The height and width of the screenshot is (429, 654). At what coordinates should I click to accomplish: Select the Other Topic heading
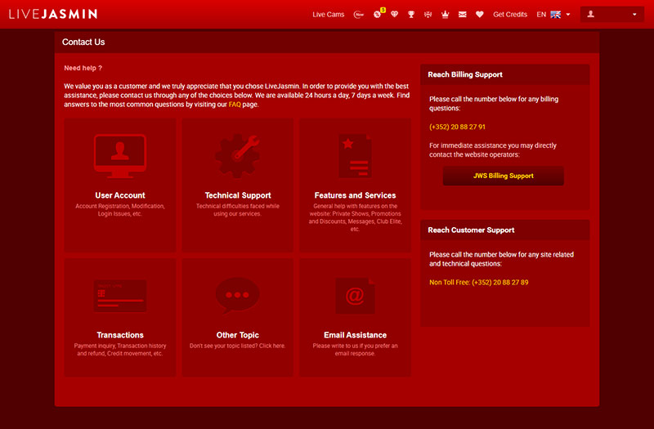[238, 335]
